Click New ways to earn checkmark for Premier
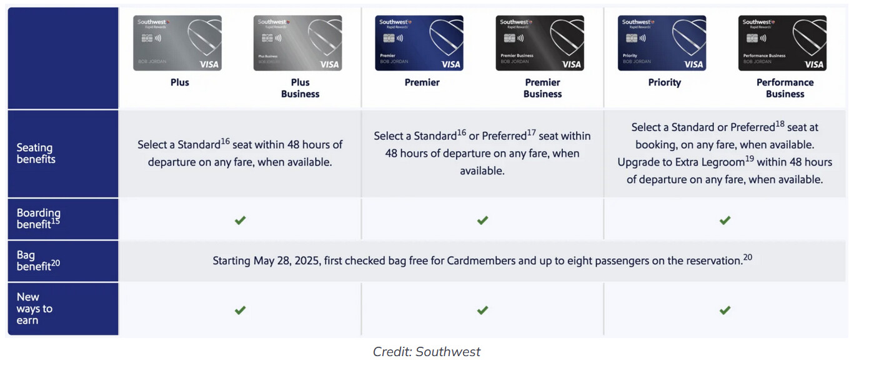Viewport: 869px width, 373px height. click(x=482, y=310)
